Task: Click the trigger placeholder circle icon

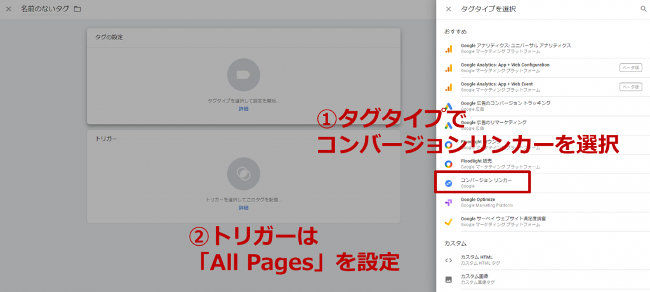Action: coord(243,174)
